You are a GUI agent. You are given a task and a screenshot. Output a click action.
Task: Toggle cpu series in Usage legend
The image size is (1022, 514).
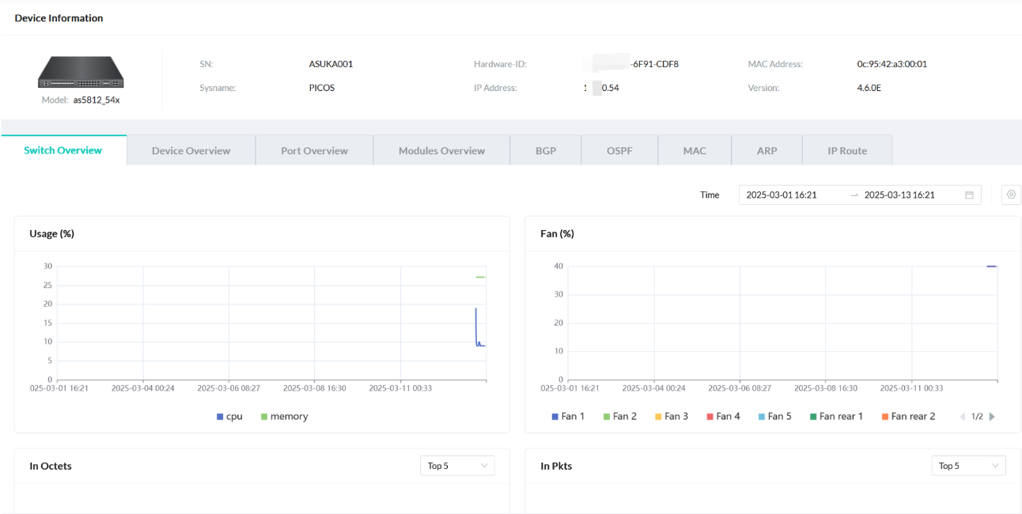click(x=229, y=417)
